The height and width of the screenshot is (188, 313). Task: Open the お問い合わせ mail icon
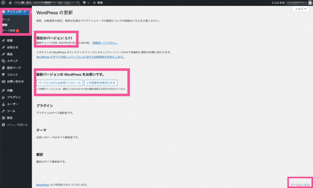3,81
